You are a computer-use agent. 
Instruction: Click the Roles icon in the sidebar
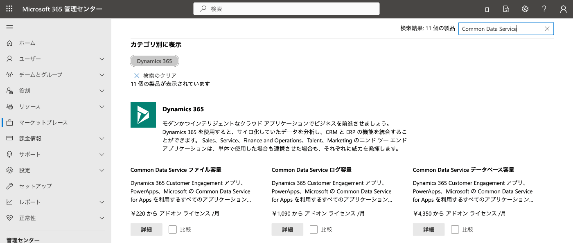(x=10, y=91)
